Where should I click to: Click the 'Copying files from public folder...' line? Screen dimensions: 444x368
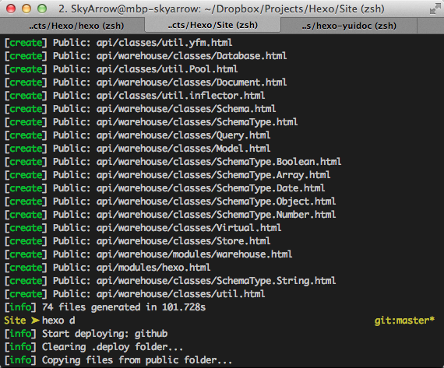pyautogui.click(x=118, y=360)
